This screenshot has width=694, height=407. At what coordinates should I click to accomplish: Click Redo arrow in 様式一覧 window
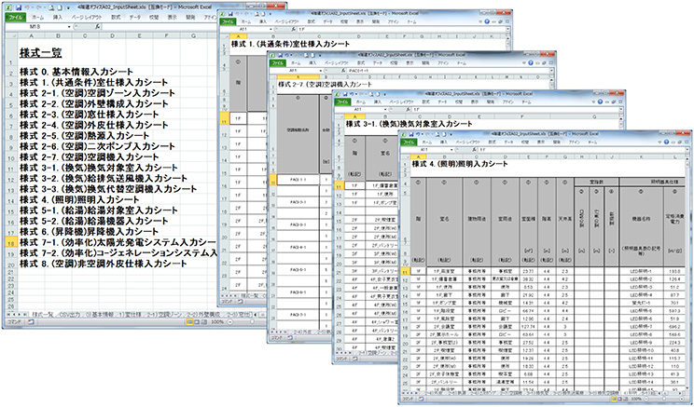(x=38, y=7)
